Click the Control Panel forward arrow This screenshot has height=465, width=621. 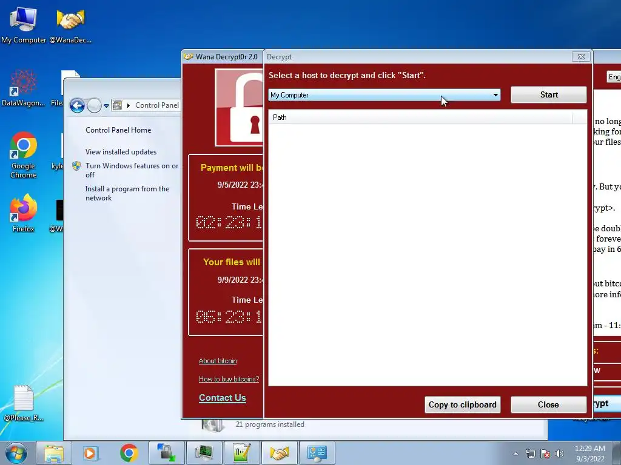pyautogui.click(x=94, y=105)
